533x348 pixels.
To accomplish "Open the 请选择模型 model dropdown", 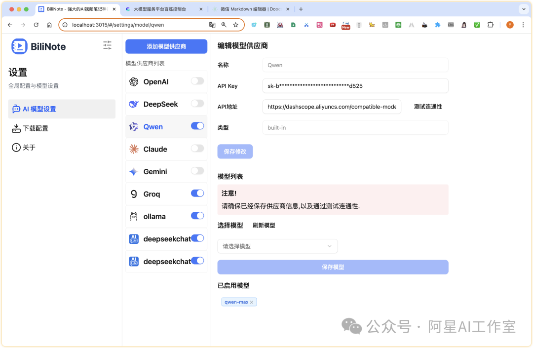I will (x=277, y=246).
